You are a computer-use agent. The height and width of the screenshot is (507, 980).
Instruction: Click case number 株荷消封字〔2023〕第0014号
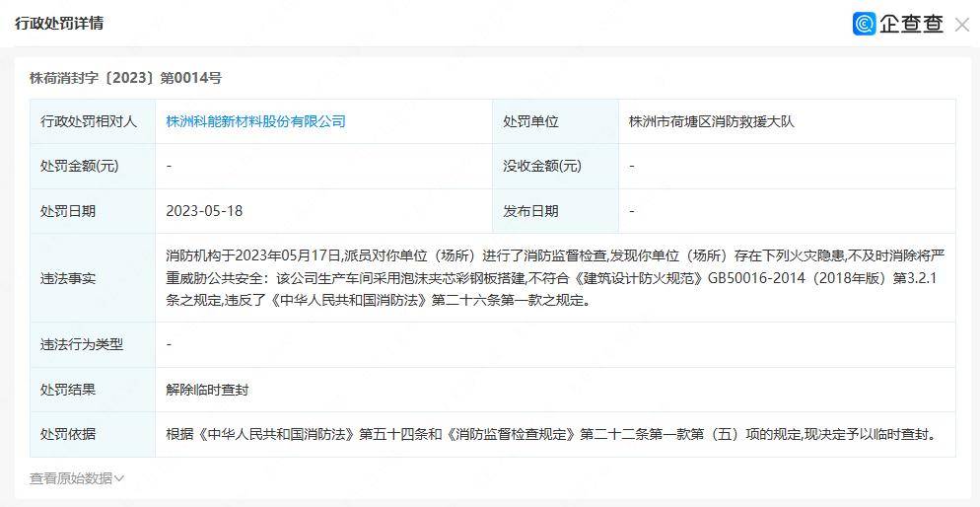coord(125,78)
